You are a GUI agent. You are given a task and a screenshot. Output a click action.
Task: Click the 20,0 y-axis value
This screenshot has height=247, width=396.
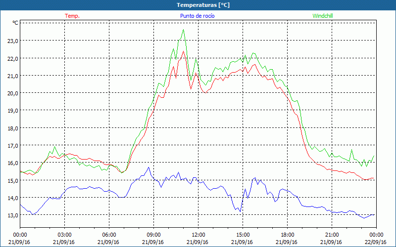point(13,93)
